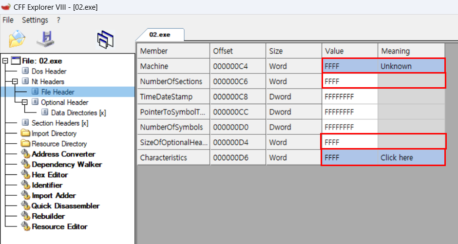Click the Value column header
The image size is (458, 244).
[350, 51]
